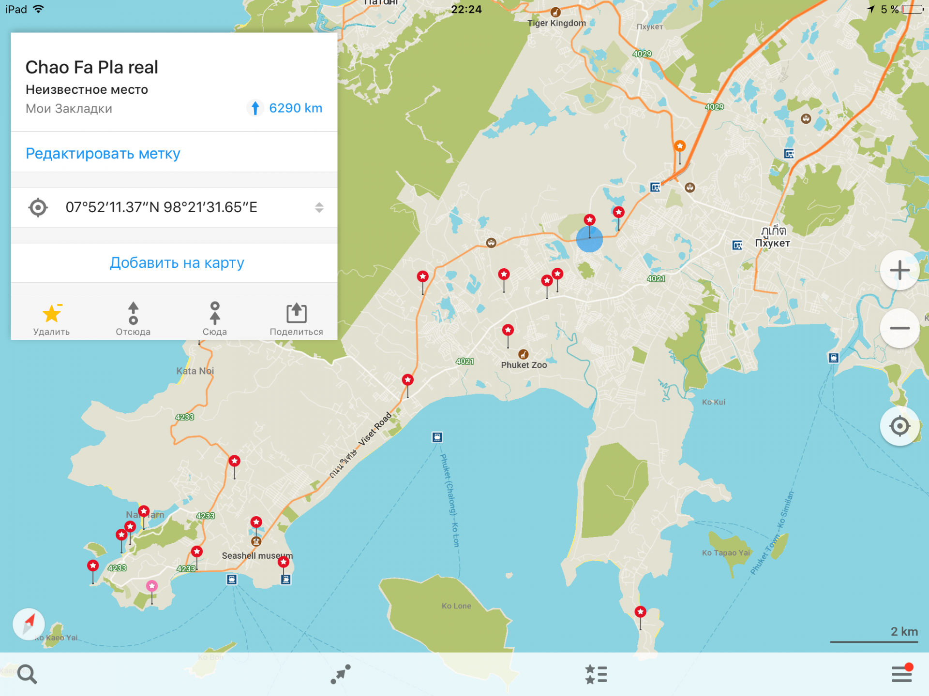Tap Редактировать метку link
This screenshot has width=929, height=696.
tap(103, 153)
